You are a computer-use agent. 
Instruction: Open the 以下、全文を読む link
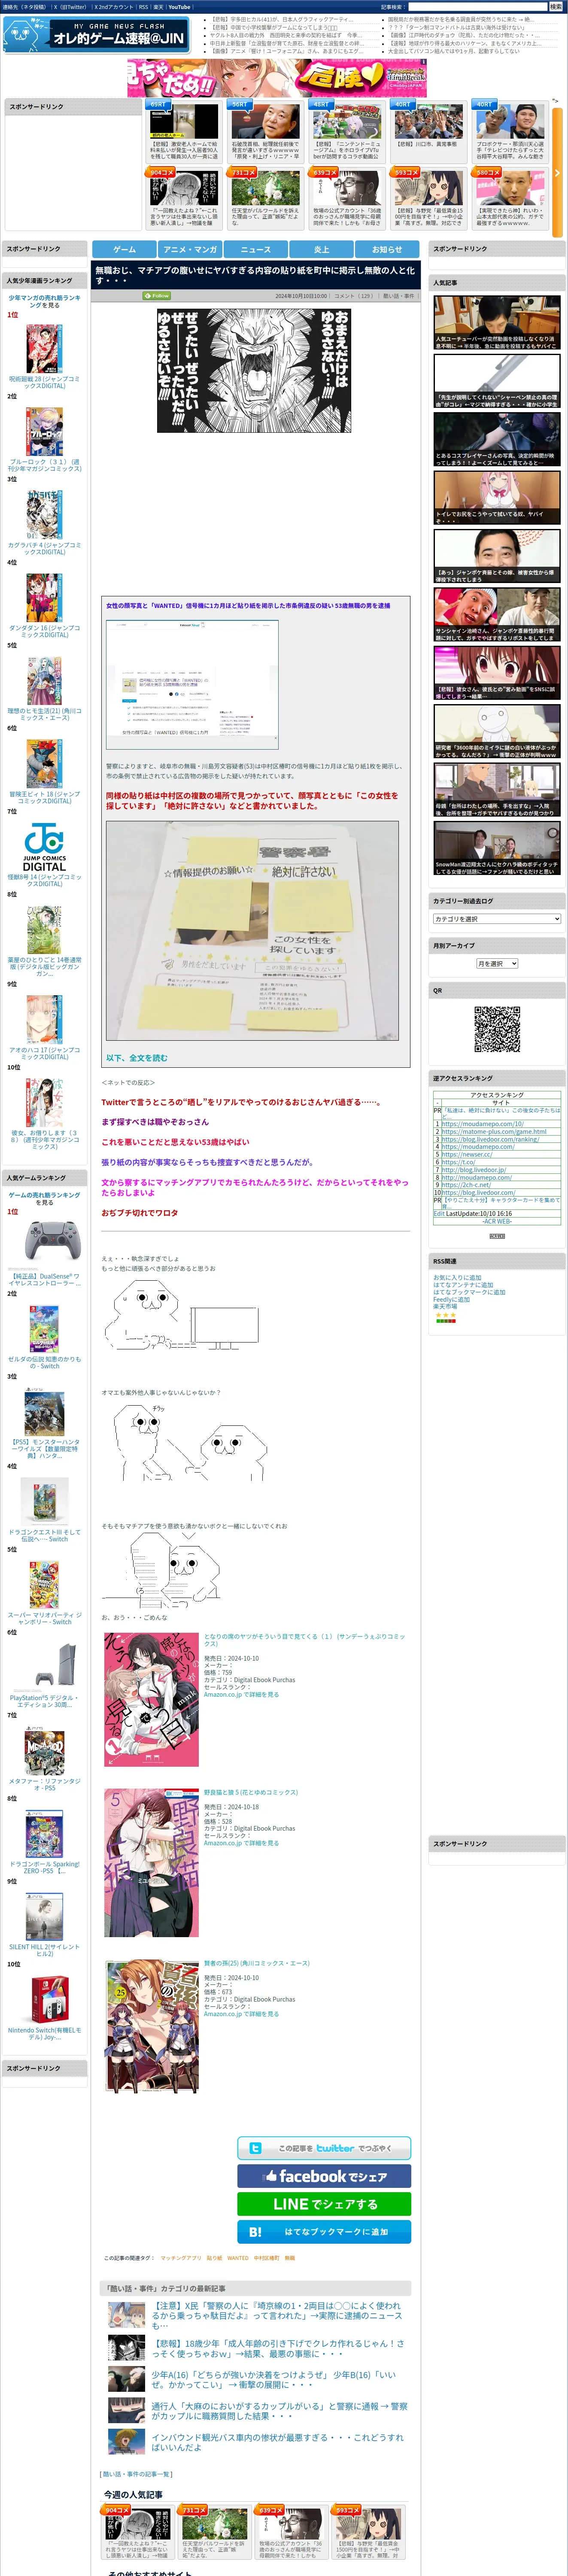point(137,1057)
